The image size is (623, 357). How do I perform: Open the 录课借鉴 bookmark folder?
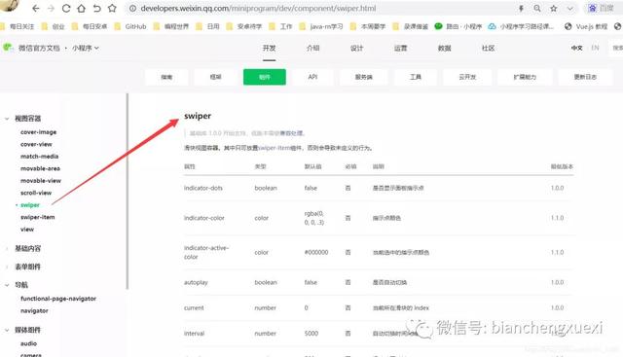pyautogui.click(x=411, y=26)
